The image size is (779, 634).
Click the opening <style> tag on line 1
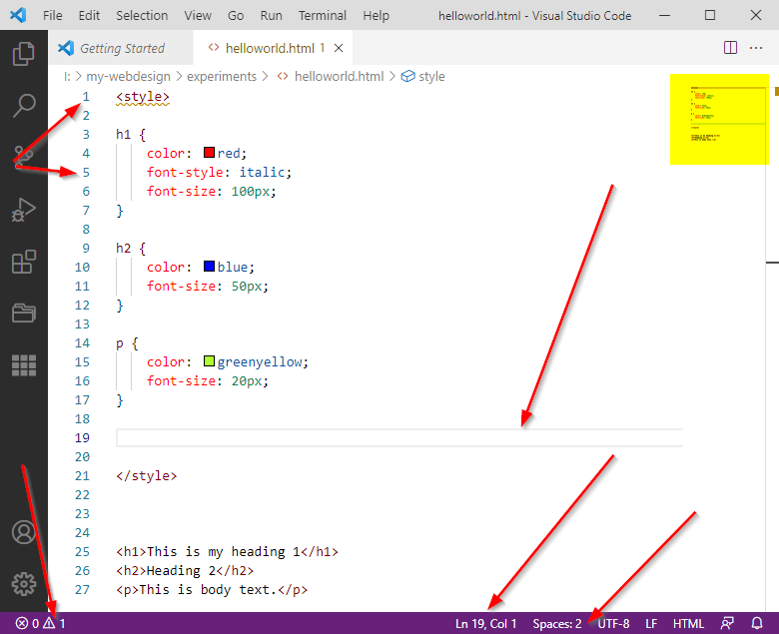tap(143, 96)
